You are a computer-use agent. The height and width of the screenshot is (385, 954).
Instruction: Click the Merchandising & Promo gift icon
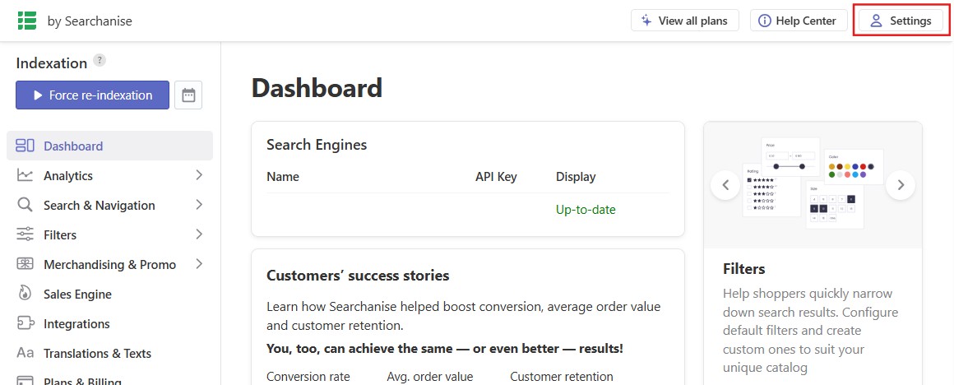click(25, 265)
